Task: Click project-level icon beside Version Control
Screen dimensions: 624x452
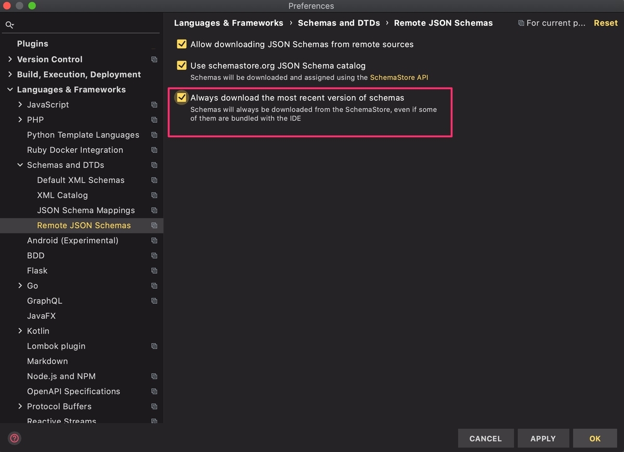Action: (x=154, y=59)
